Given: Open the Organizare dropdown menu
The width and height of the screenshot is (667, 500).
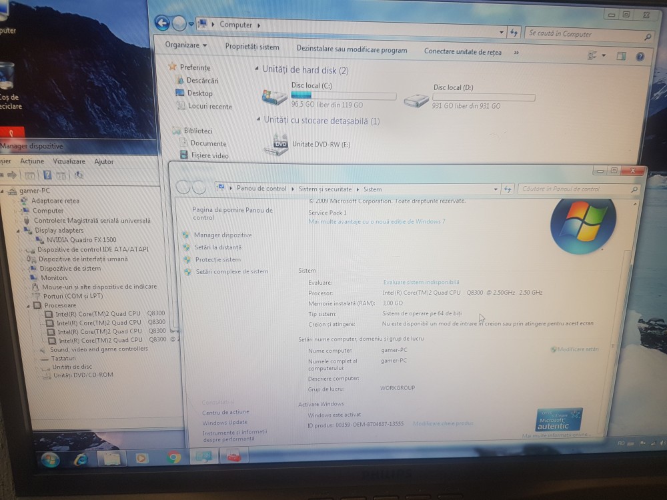Looking at the screenshot, I should click(186, 45).
